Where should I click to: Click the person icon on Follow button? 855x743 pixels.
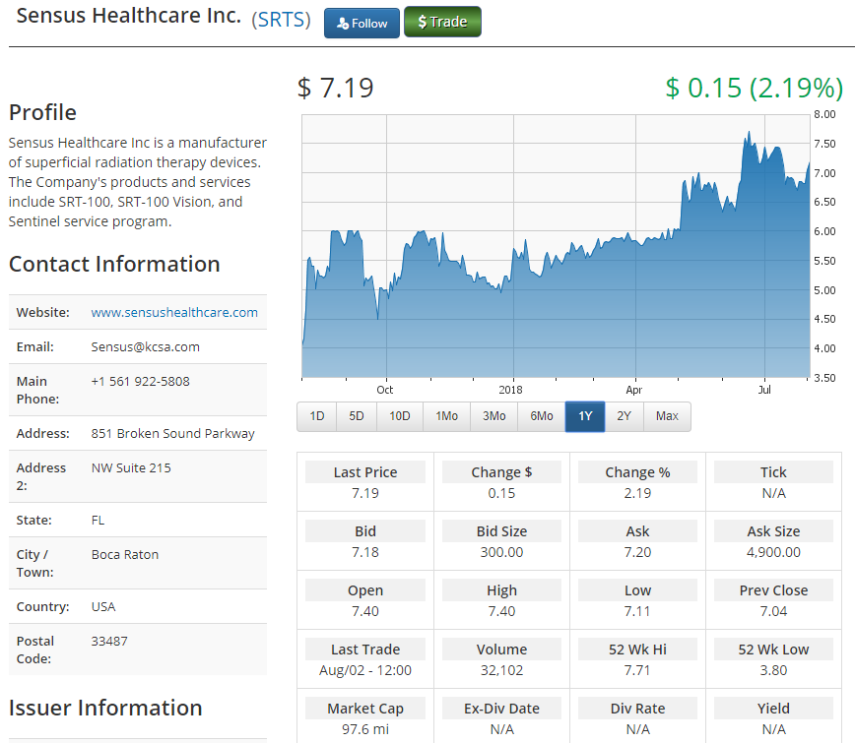pos(342,24)
